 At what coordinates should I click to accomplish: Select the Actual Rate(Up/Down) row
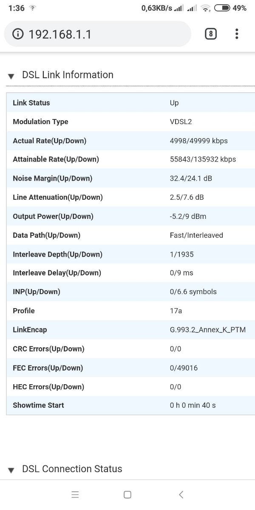click(130, 141)
